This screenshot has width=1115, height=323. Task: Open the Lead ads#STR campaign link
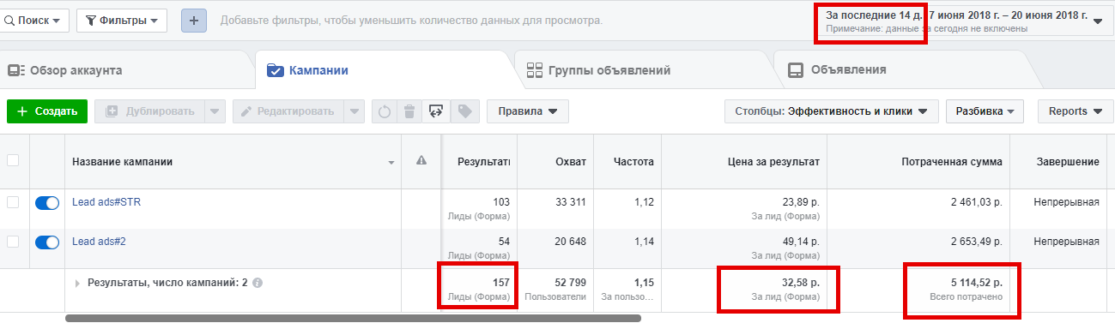click(106, 202)
